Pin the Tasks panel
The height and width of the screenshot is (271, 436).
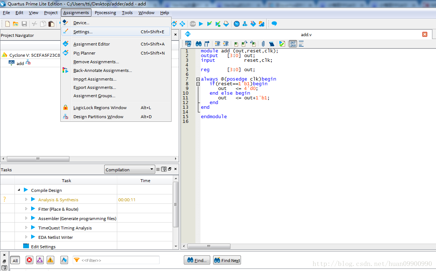tap(164, 169)
